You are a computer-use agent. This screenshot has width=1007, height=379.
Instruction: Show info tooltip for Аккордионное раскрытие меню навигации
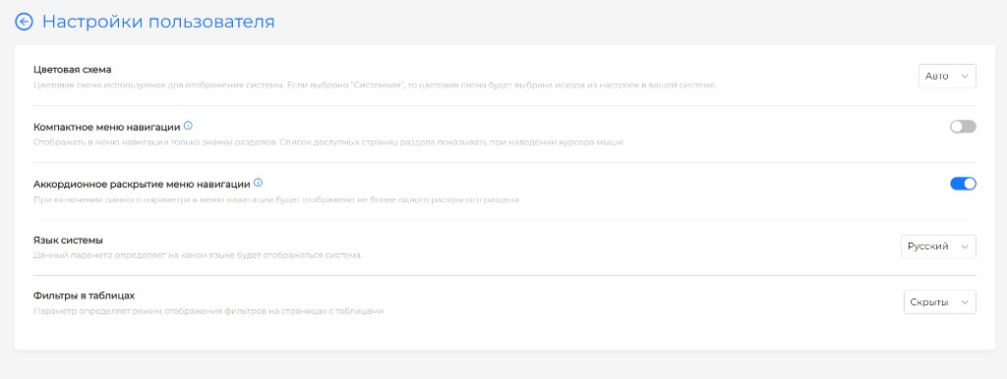pos(259,183)
